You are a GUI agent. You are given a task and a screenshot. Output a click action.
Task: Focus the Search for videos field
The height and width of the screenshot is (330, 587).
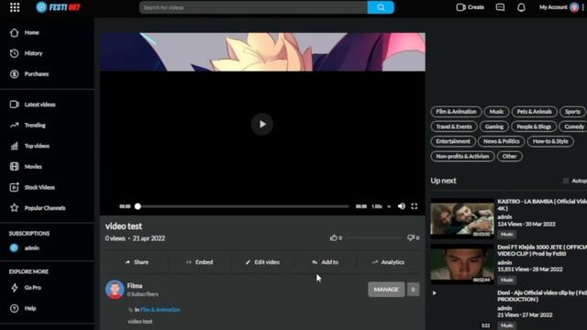point(253,7)
